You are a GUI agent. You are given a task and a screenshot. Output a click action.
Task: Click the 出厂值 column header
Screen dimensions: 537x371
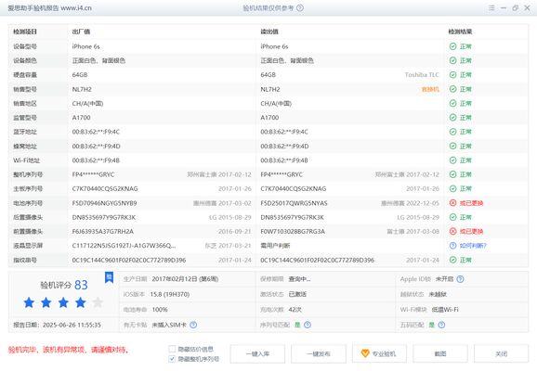[81, 32]
